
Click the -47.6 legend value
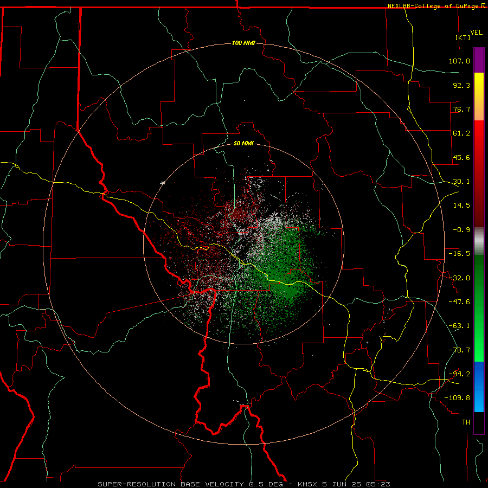point(459,302)
